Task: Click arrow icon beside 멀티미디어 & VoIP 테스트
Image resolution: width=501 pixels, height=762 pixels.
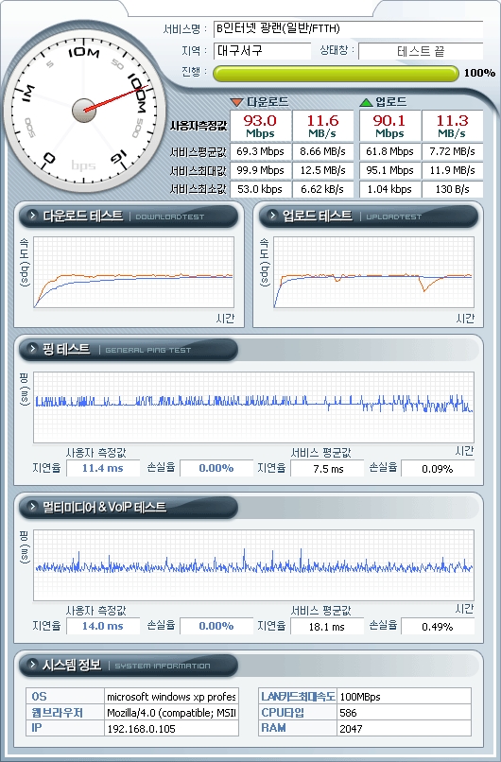Action: [32, 507]
